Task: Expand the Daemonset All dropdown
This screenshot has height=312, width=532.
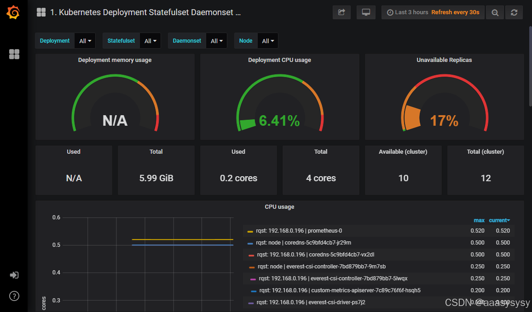Action: pos(216,41)
